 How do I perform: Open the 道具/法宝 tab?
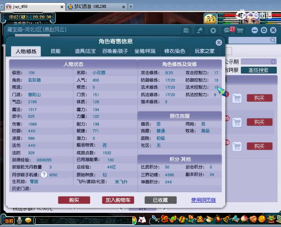(x=85, y=51)
